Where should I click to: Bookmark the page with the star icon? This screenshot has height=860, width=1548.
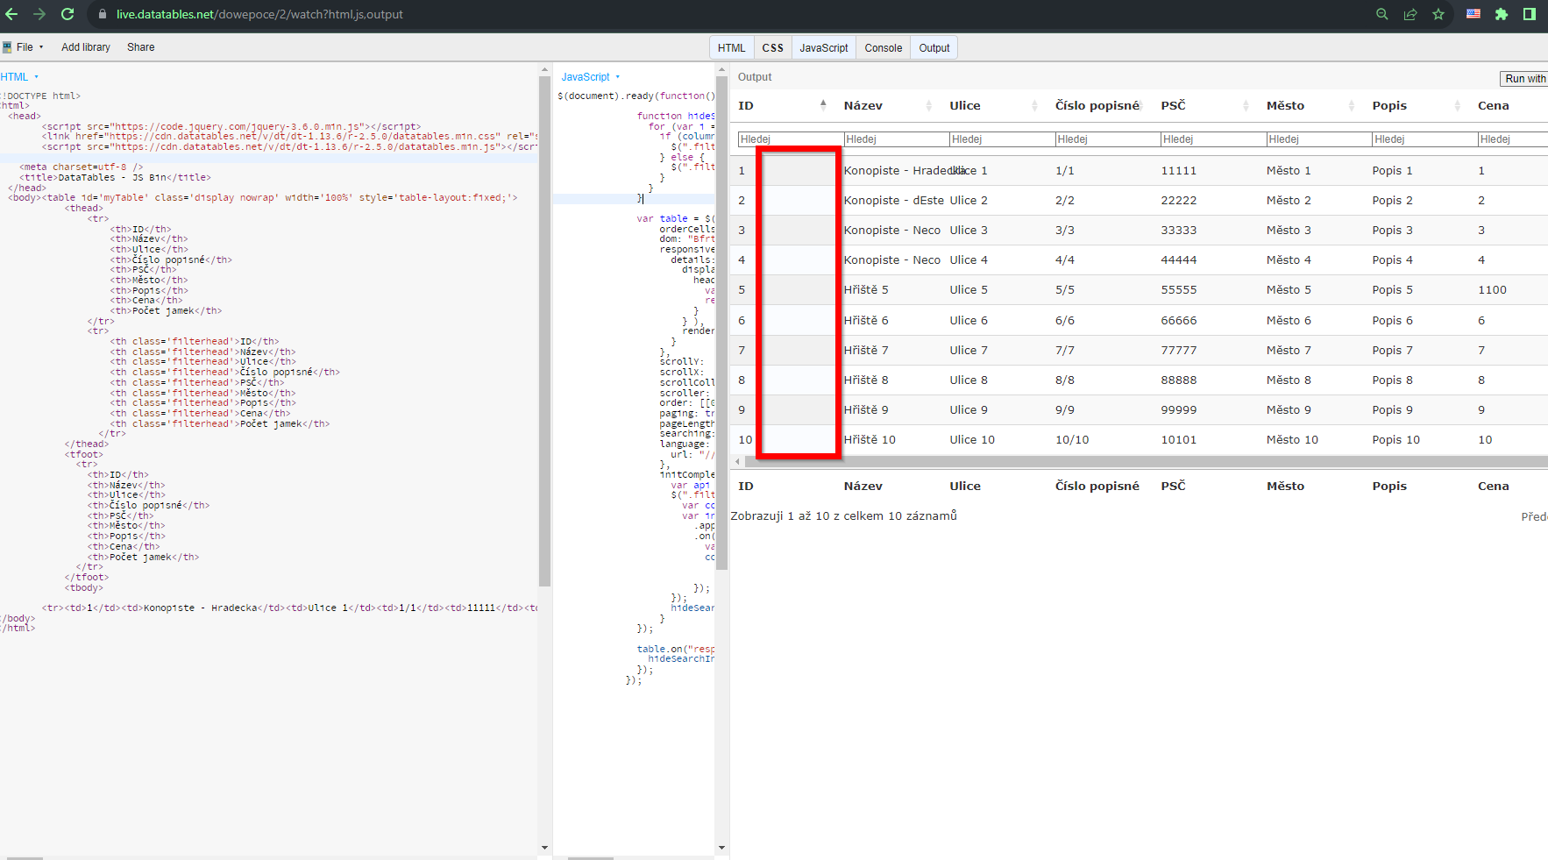[1438, 14]
